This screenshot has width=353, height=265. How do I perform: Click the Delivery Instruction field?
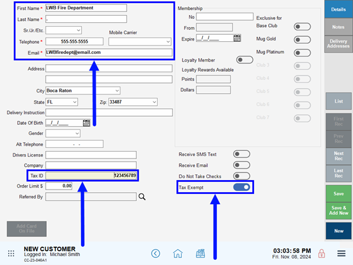[109, 112]
